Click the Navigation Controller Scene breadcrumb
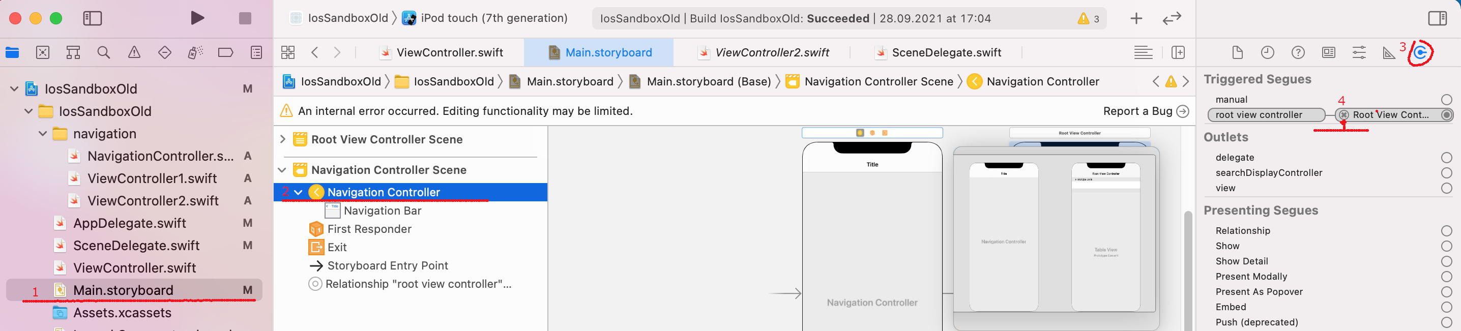This screenshot has height=331, width=1461. point(869,82)
